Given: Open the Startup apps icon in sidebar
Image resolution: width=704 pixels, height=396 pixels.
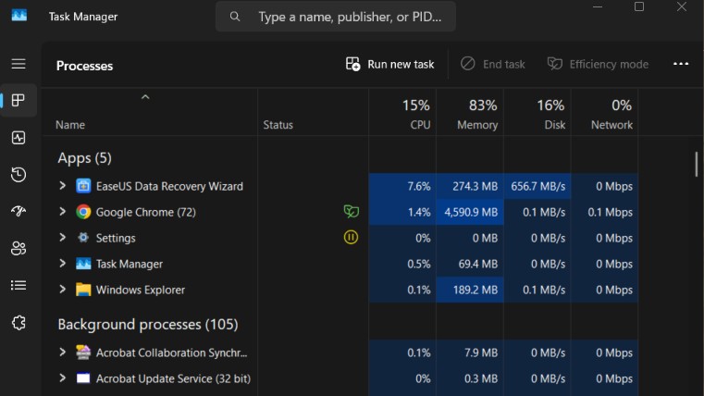Looking at the screenshot, I should [19, 211].
